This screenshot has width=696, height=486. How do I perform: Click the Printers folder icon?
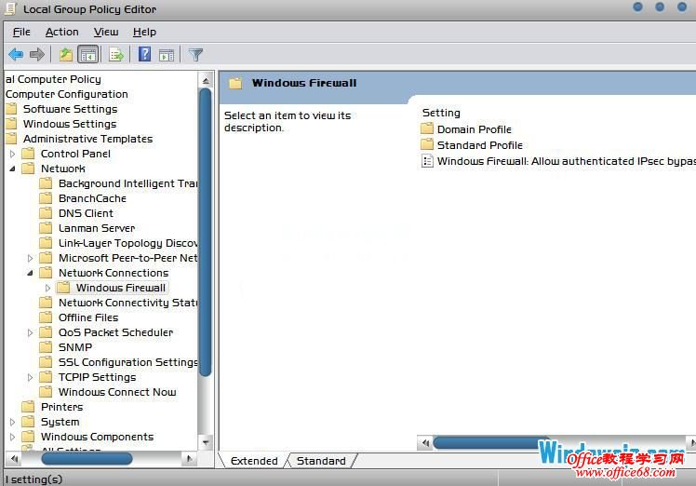(29, 407)
